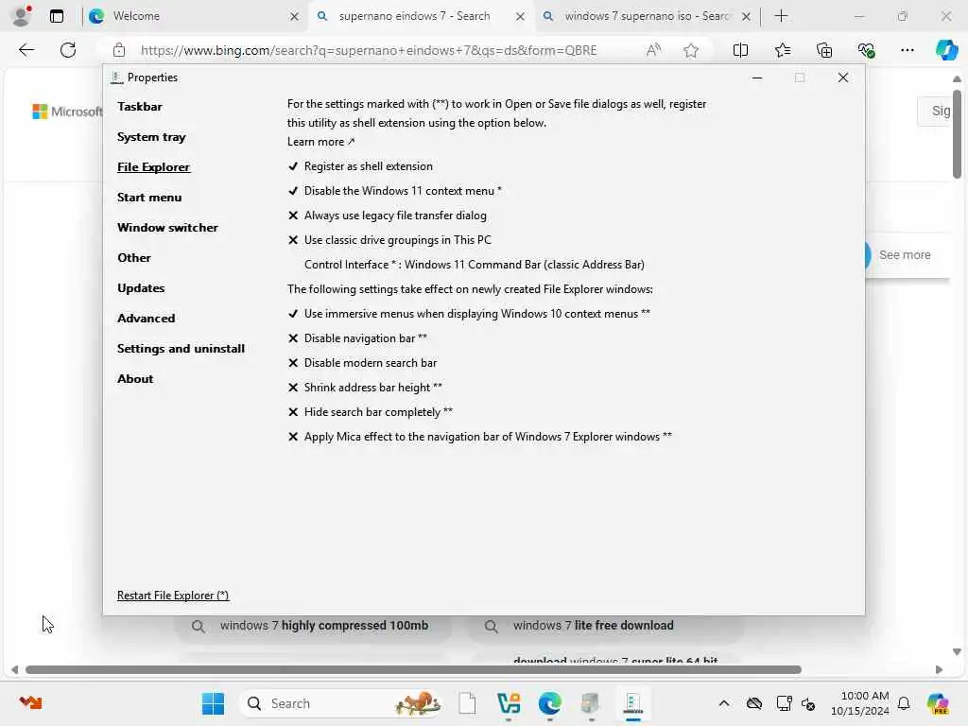Close the Welcome tab
The width and height of the screenshot is (968, 726).
[x=295, y=17]
